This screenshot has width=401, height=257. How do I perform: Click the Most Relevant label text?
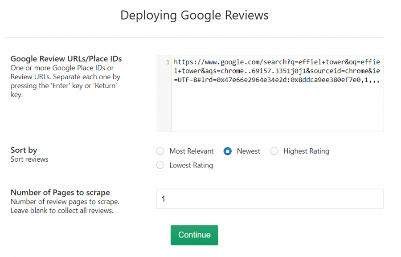click(x=191, y=151)
